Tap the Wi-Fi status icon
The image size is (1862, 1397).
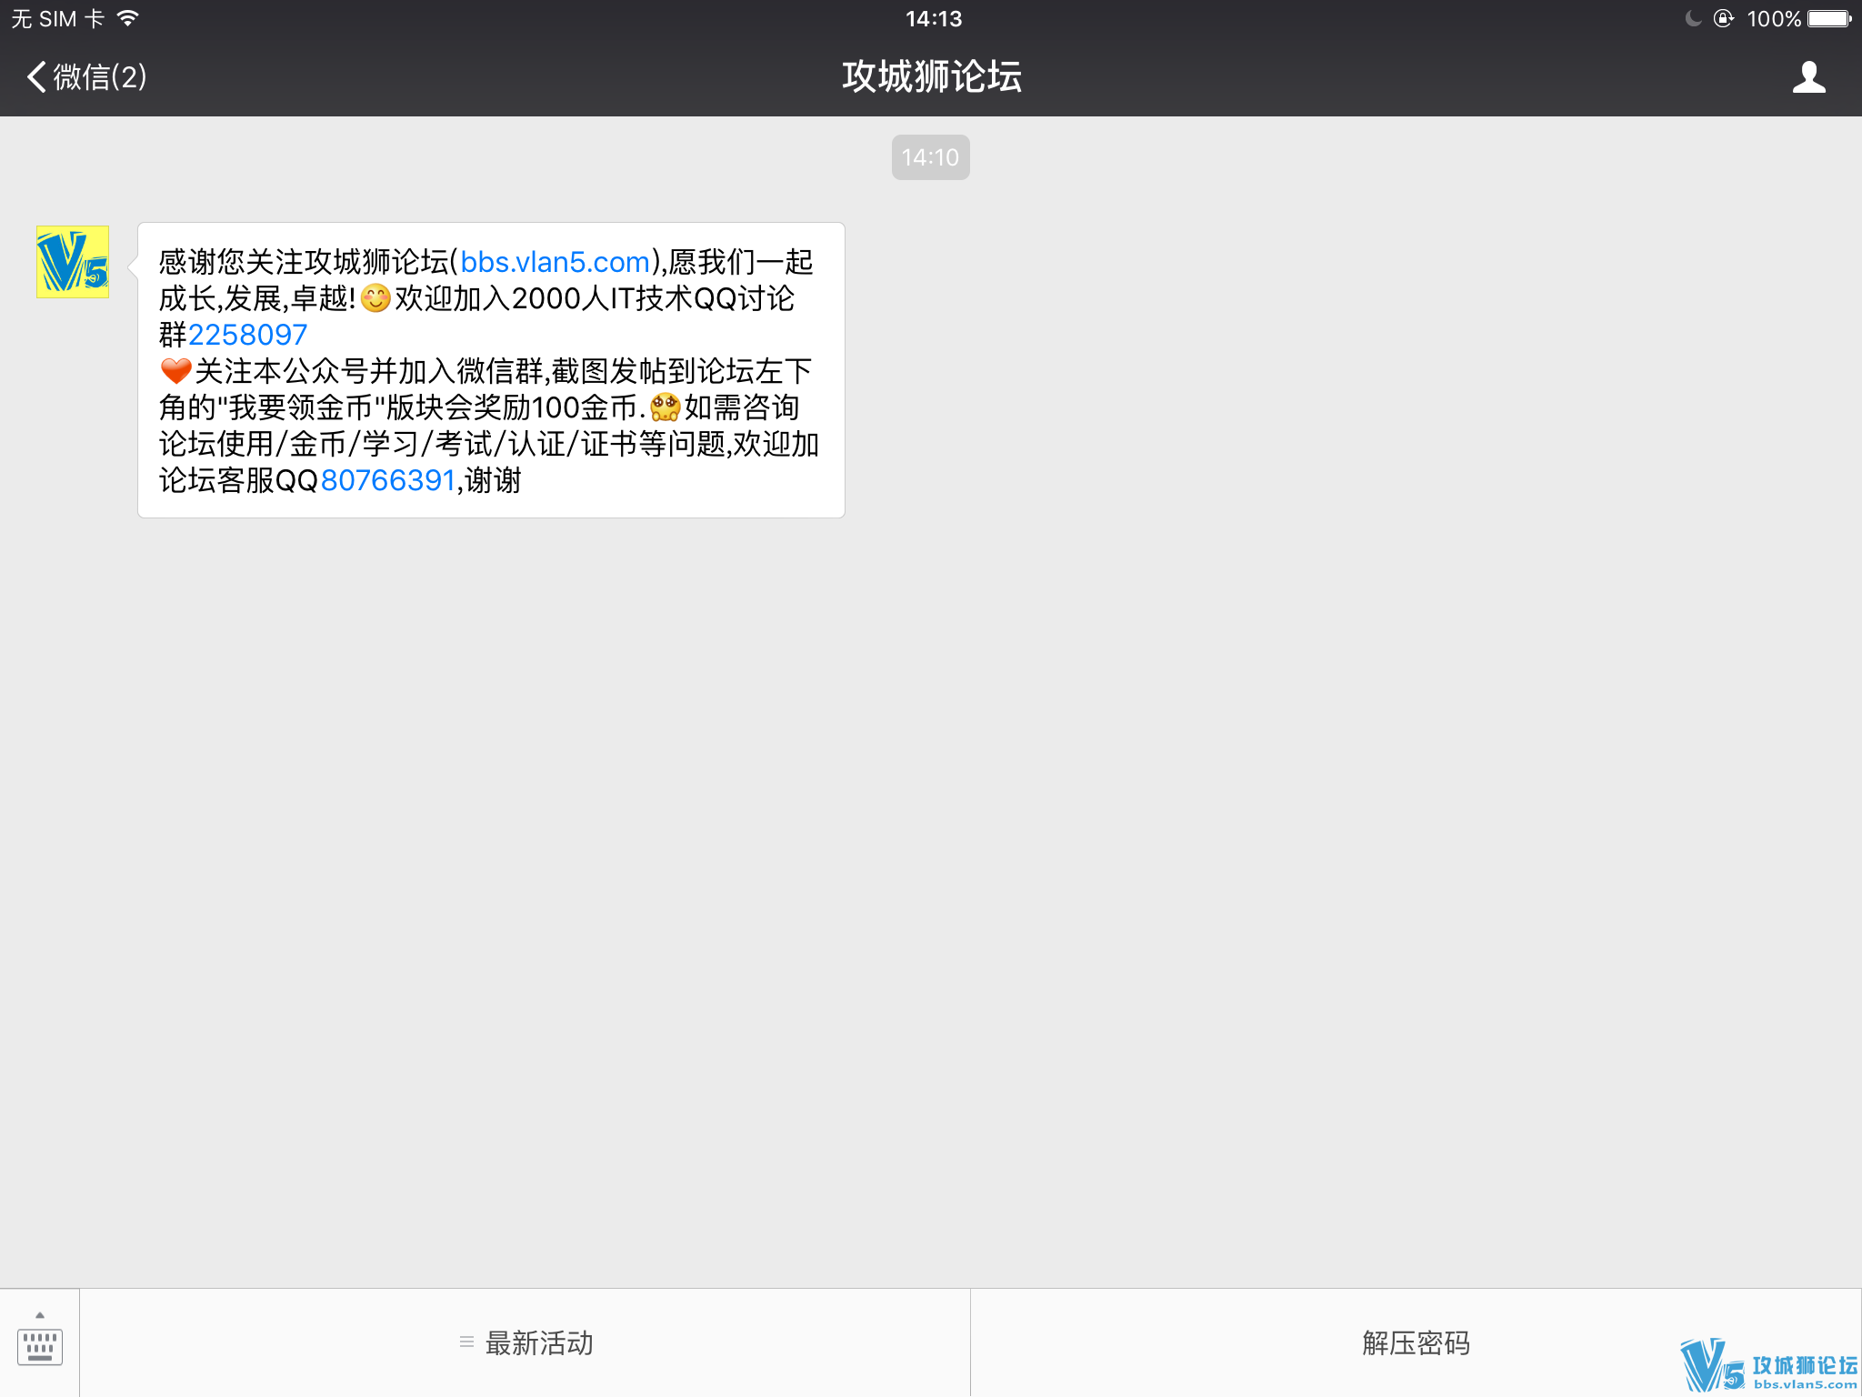coord(128,18)
